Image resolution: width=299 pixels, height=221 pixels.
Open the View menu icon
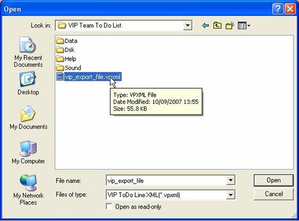tap(244, 26)
